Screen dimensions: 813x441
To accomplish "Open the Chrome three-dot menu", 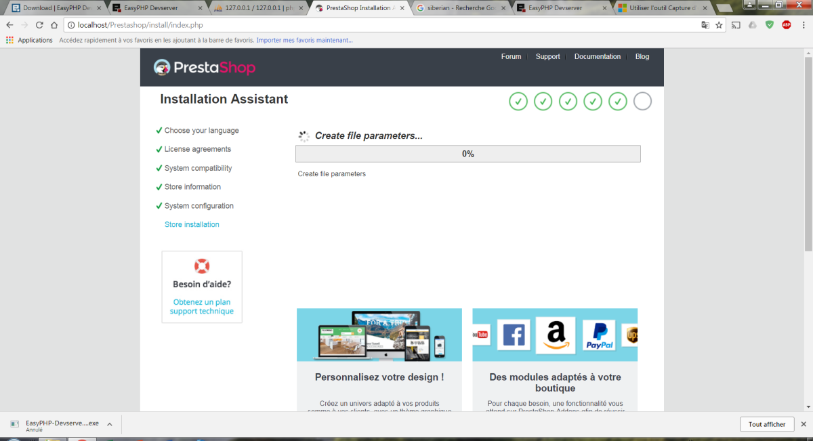I will tap(803, 25).
